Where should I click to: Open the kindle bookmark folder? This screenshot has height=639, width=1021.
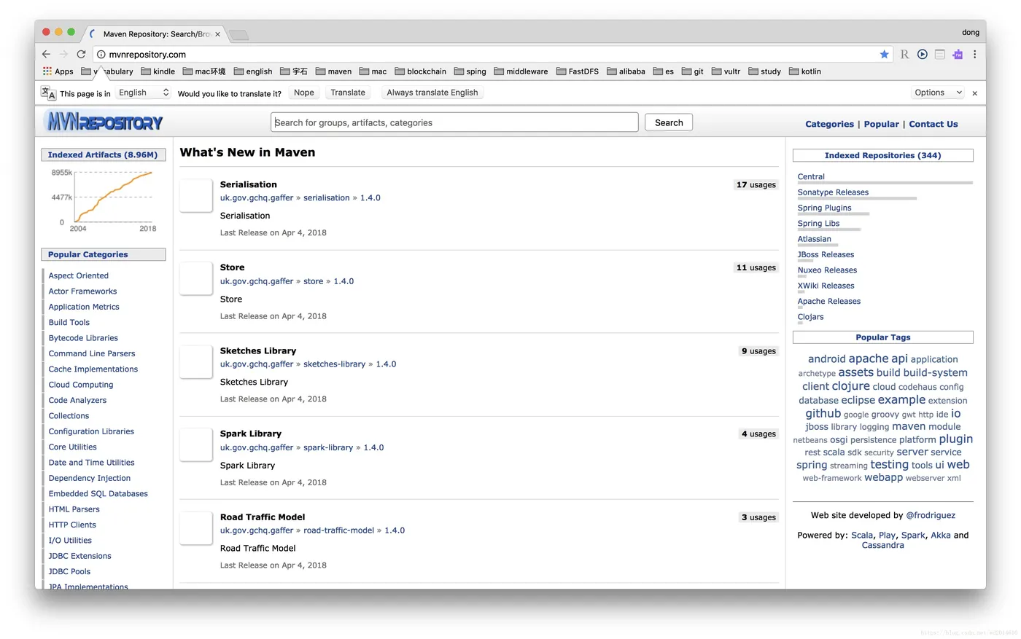(x=158, y=71)
